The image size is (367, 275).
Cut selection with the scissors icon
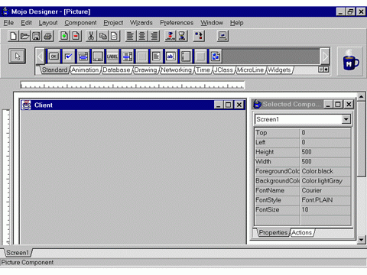[91, 36]
